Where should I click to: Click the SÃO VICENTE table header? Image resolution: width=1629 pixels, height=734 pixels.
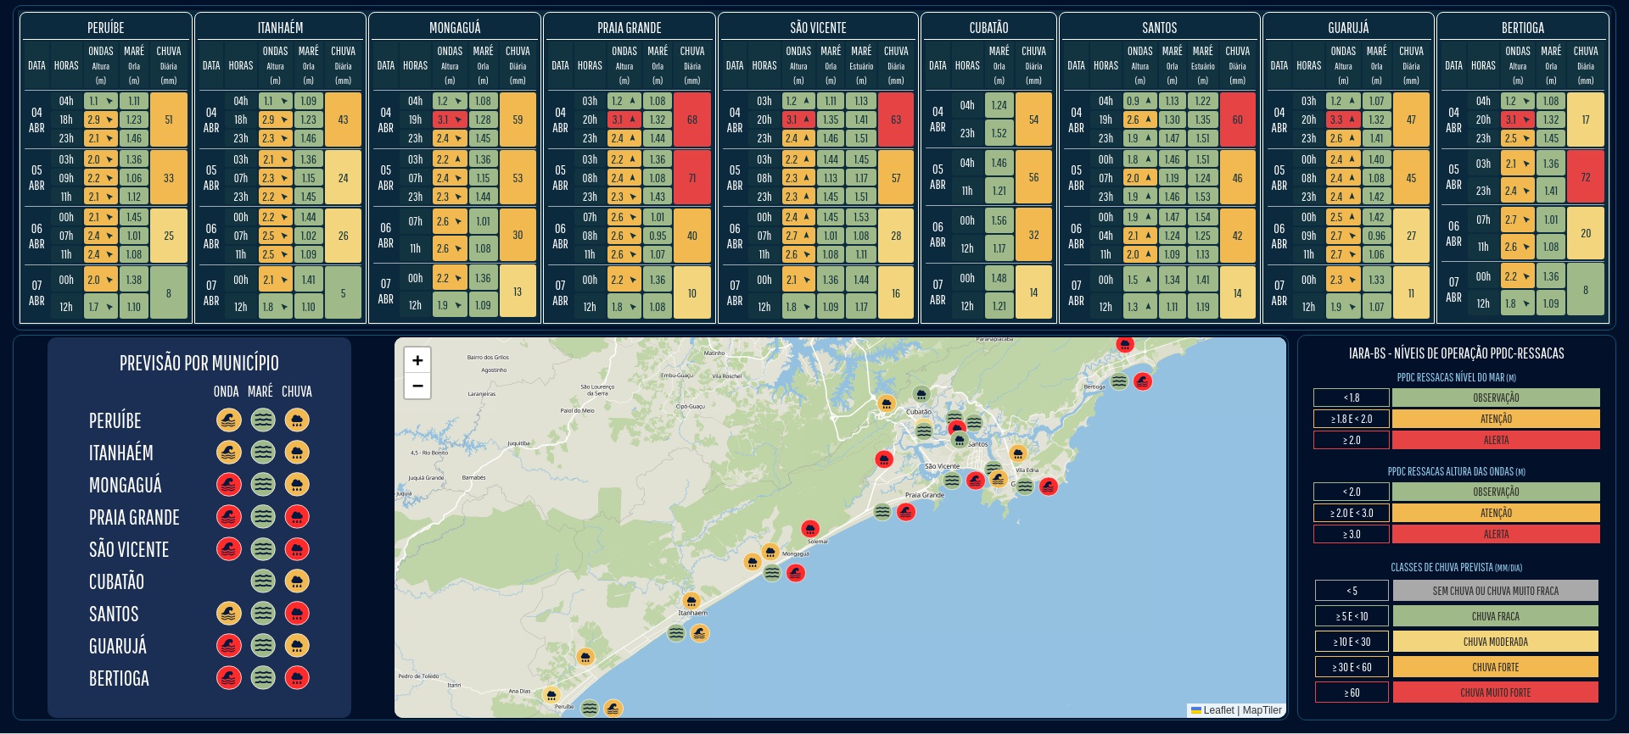[x=818, y=28]
